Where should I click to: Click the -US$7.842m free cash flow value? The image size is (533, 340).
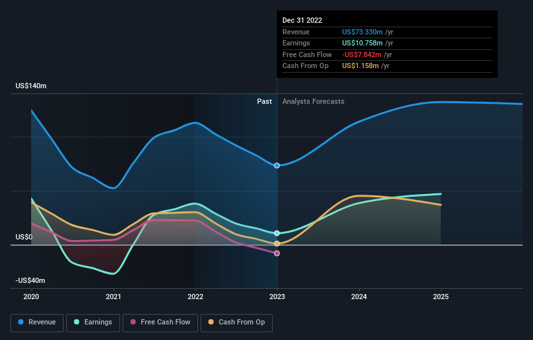pyautogui.click(x=362, y=55)
